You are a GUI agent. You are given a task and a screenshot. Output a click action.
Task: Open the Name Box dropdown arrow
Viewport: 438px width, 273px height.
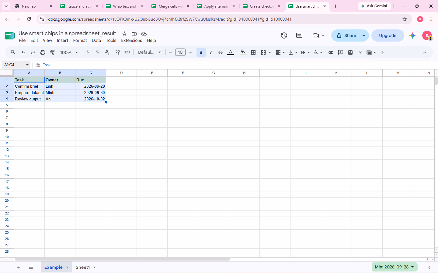(27, 65)
